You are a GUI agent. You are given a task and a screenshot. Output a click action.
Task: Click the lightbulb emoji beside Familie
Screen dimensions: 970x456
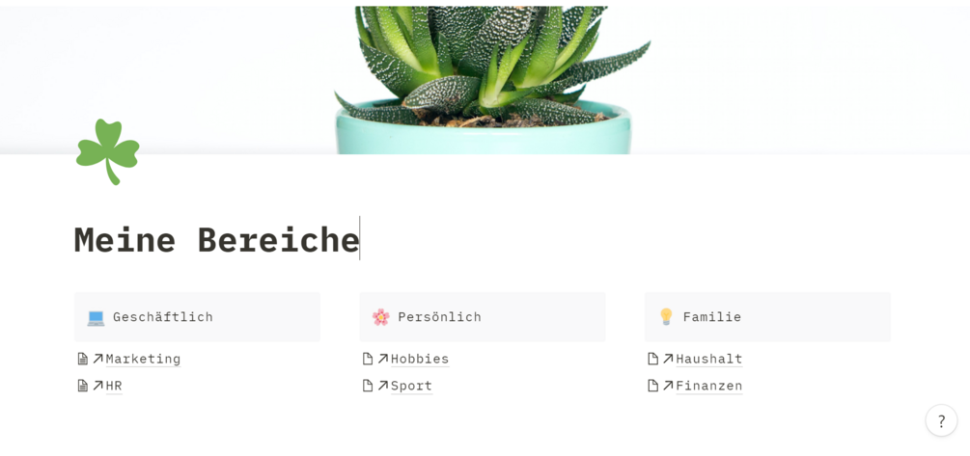pyautogui.click(x=666, y=317)
